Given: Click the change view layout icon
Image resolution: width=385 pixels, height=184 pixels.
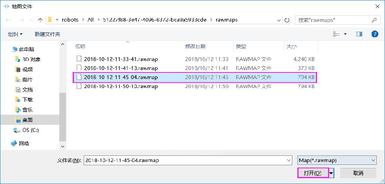Looking at the screenshot, I should click(x=336, y=34).
